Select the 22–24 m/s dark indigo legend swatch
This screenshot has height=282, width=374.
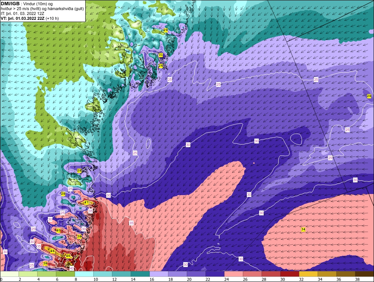coord(215,274)
